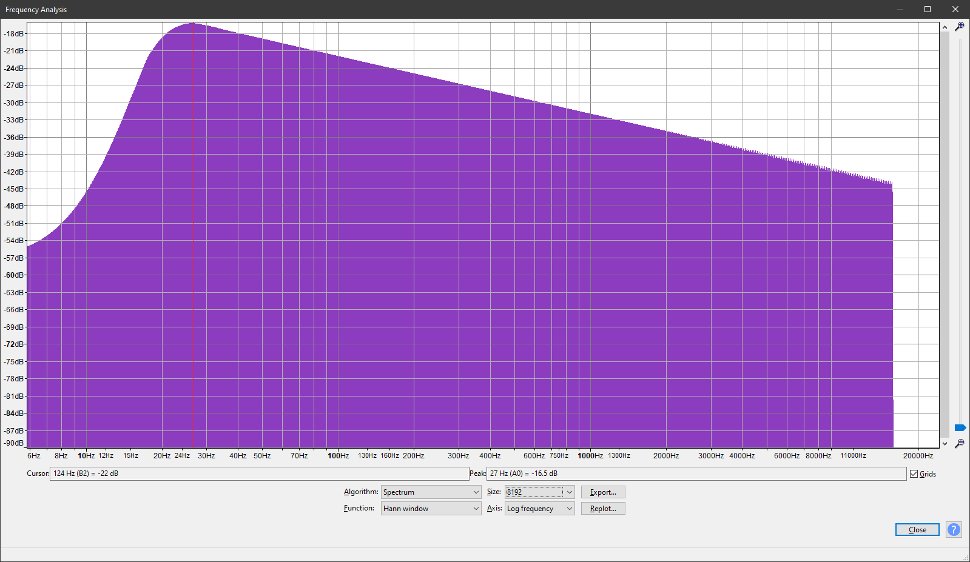Click the blue vertical zoom slider thumb
The image size is (970, 562).
[960, 427]
